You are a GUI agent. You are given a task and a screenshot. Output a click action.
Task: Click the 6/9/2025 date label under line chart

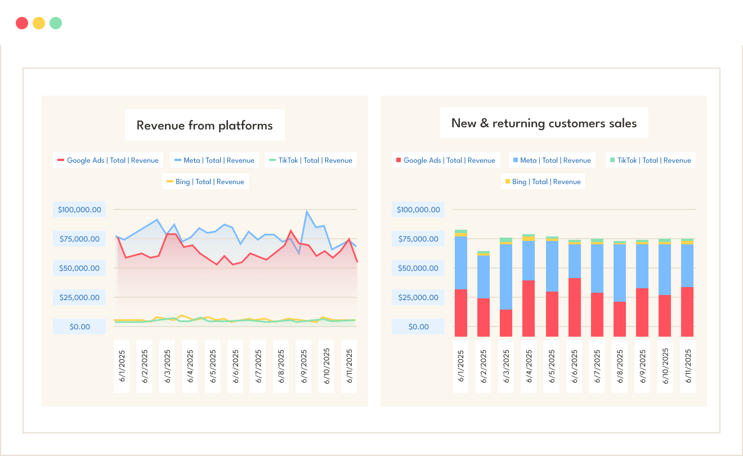[303, 366]
